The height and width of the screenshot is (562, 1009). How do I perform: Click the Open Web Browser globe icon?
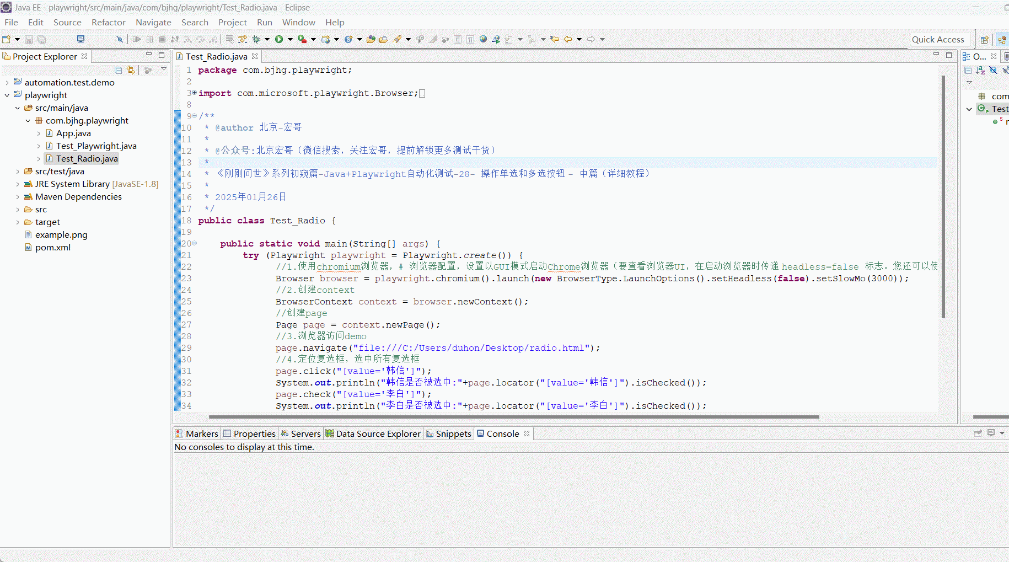(483, 39)
